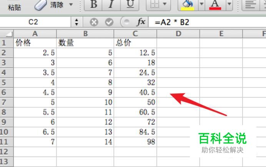Viewport: 266px width, 167px height.
Task: Click cell A1 containing 价格
Action: coord(35,43)
